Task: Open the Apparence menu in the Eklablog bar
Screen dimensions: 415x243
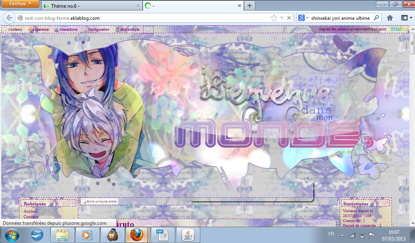Action: pos(39,30)
